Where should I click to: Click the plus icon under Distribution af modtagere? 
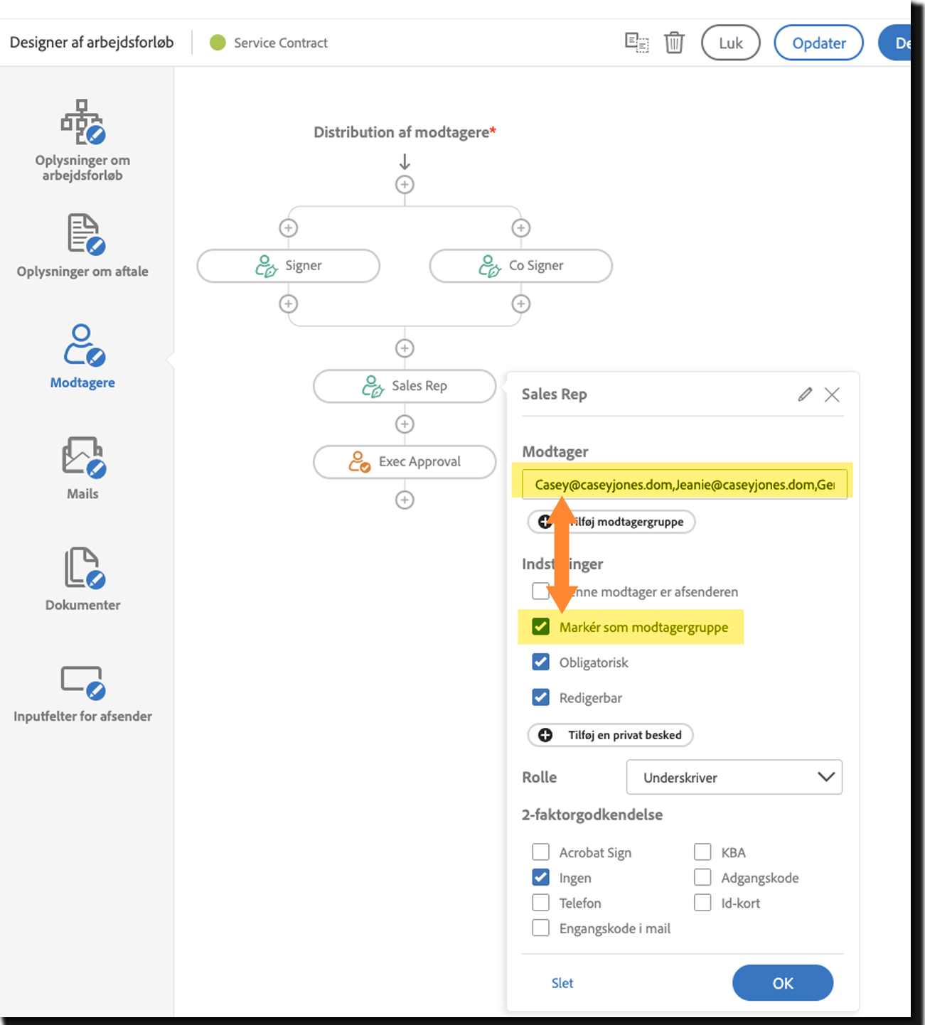(x=405, y=184)
